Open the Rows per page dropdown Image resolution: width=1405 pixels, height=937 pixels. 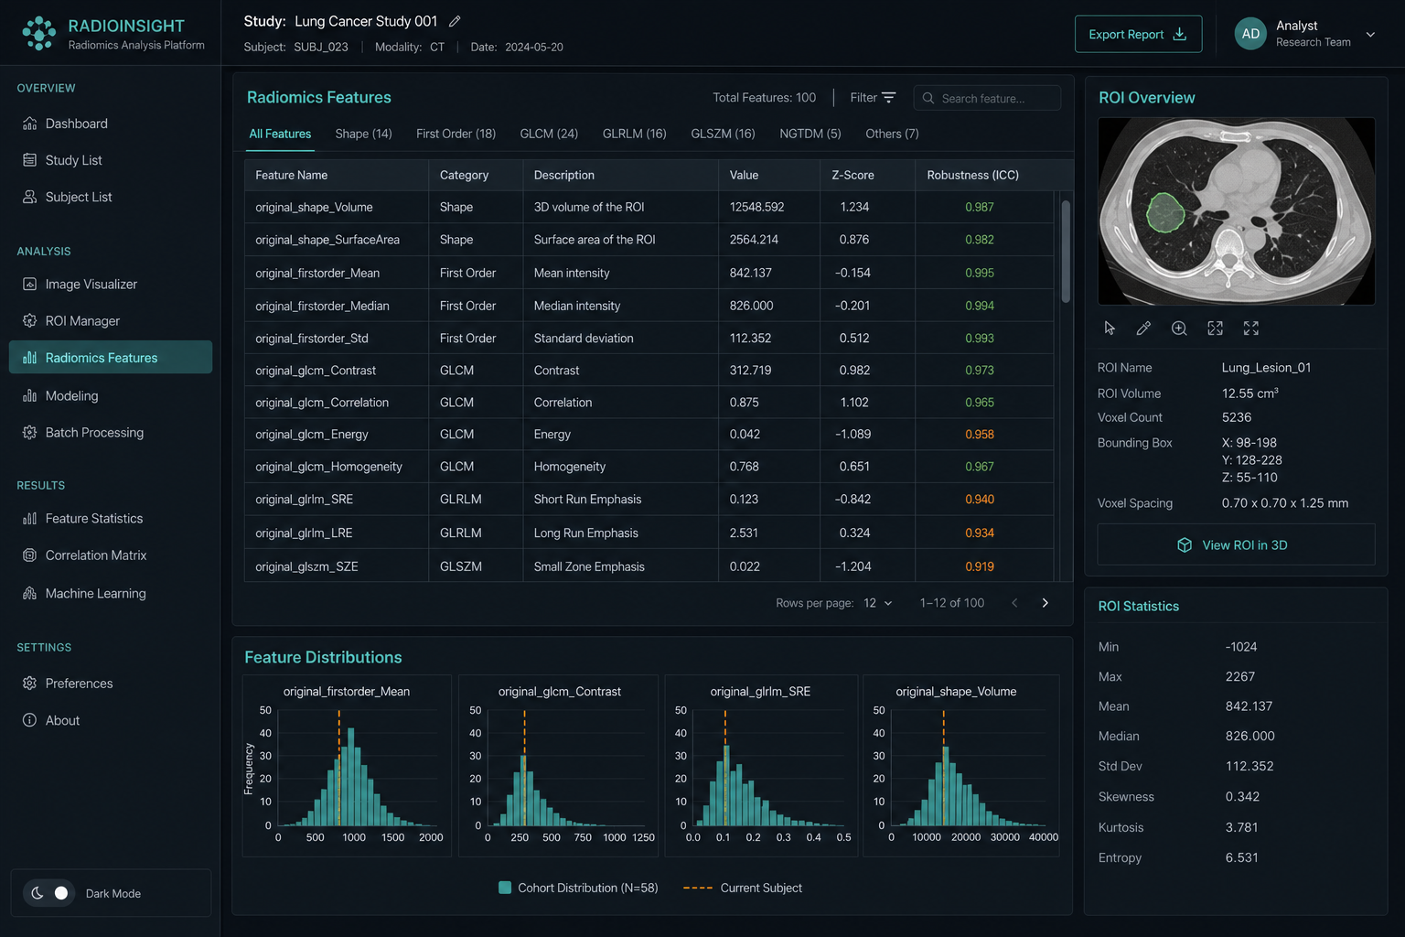click(877, 603)
